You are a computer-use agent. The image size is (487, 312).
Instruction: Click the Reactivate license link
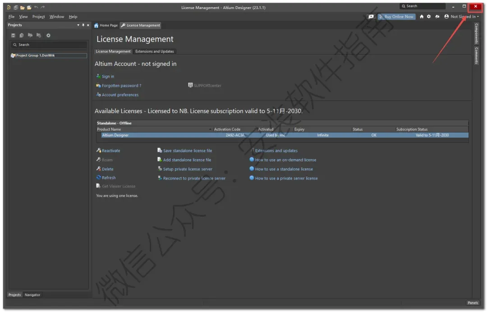[x=111, y=151]
